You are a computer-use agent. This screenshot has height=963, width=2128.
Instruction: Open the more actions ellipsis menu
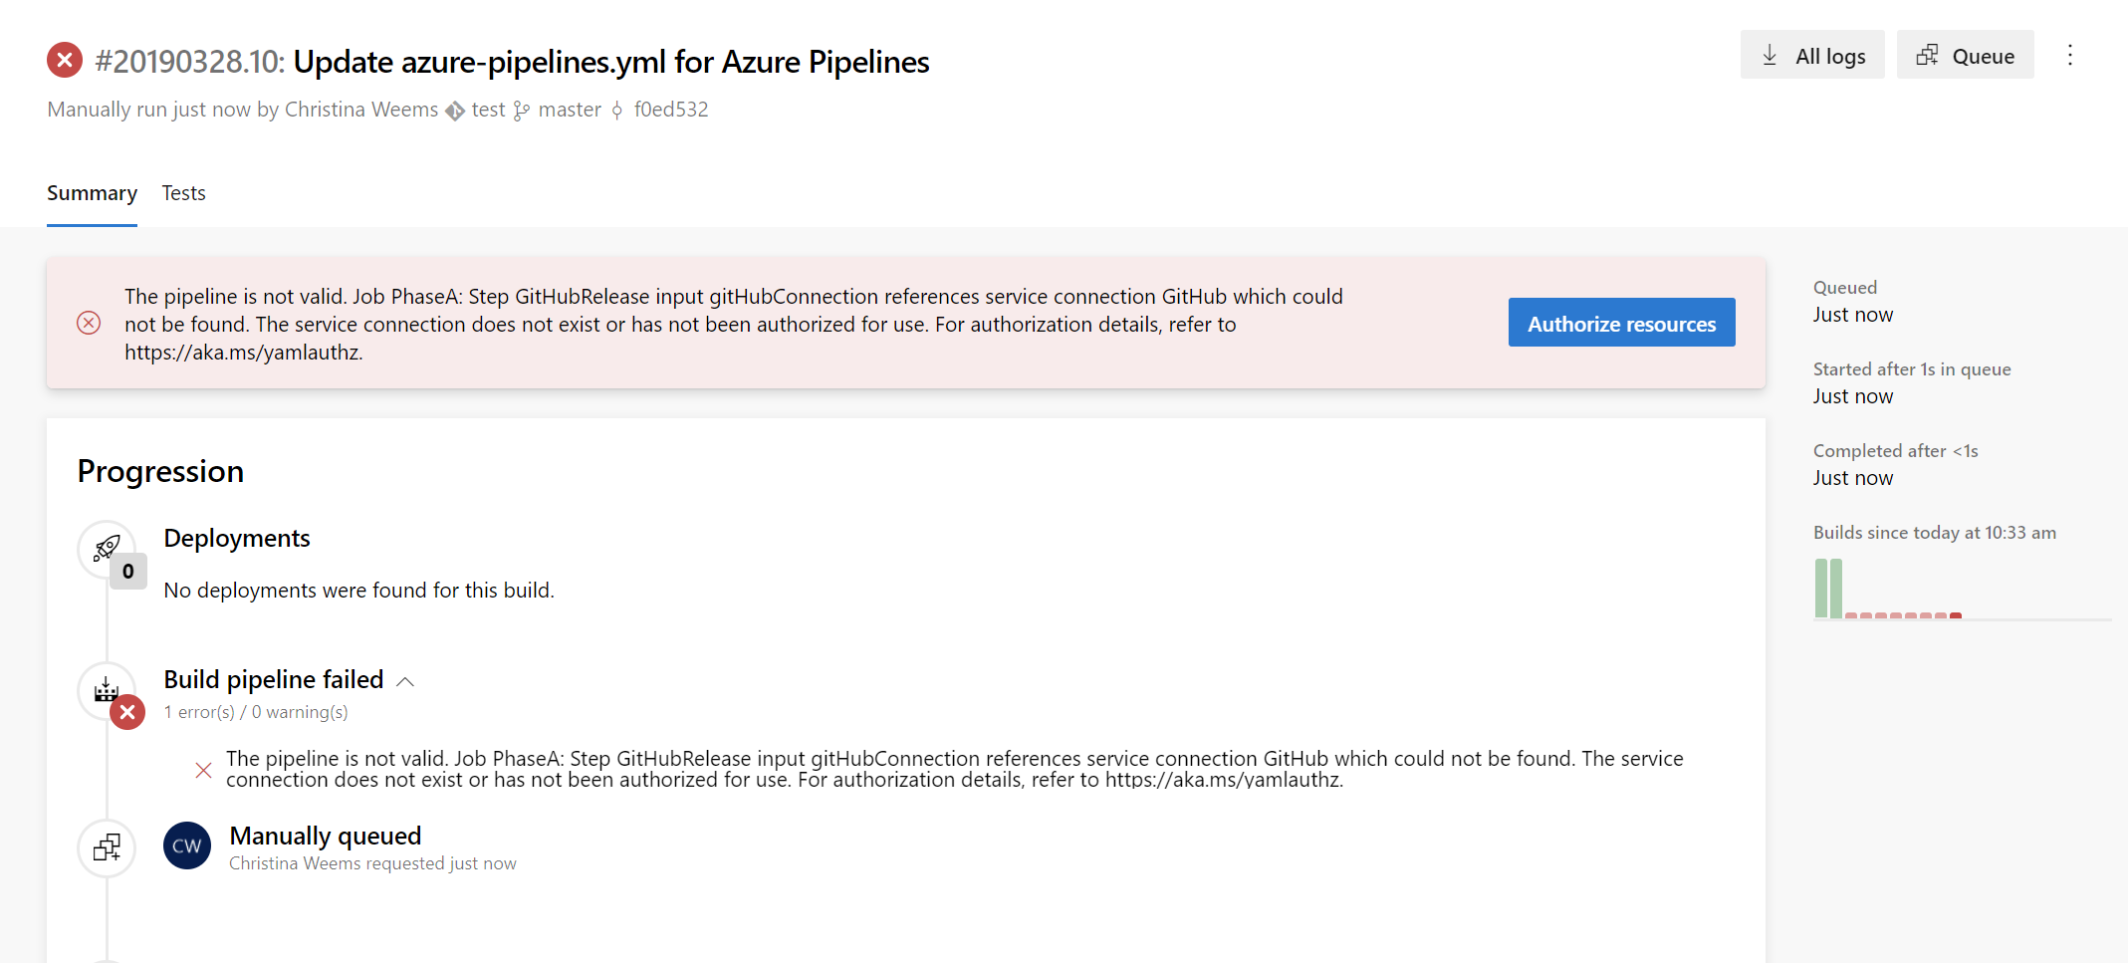[x=2071, y=55]
